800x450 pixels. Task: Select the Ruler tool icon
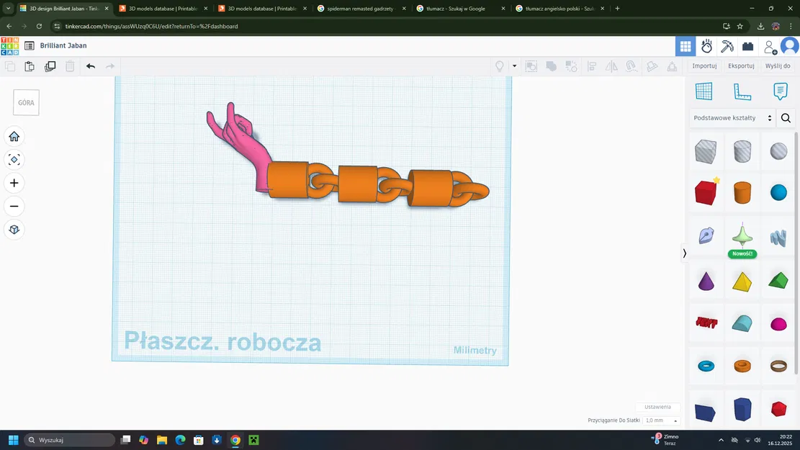point(742,91)
